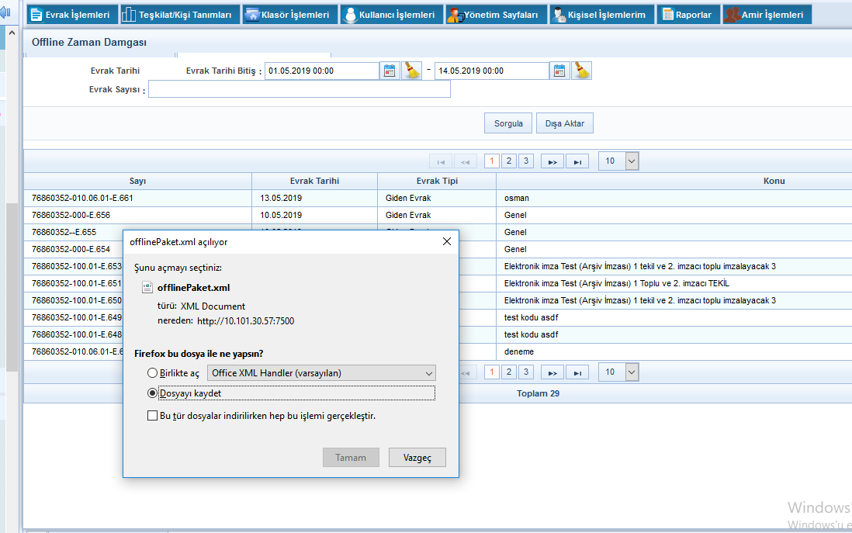852x533 pixels.
Task: Click the Sorgula button
Action: pyautogui.click(x=508, y=123)
